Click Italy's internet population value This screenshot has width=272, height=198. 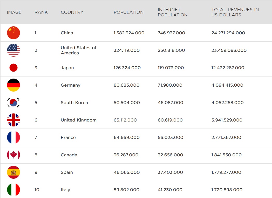170,190
